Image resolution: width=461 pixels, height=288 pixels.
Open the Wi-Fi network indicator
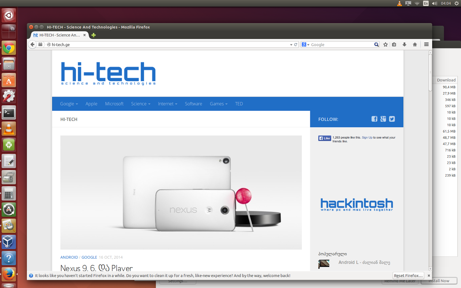pyautogui.click(x=417, y=3)
